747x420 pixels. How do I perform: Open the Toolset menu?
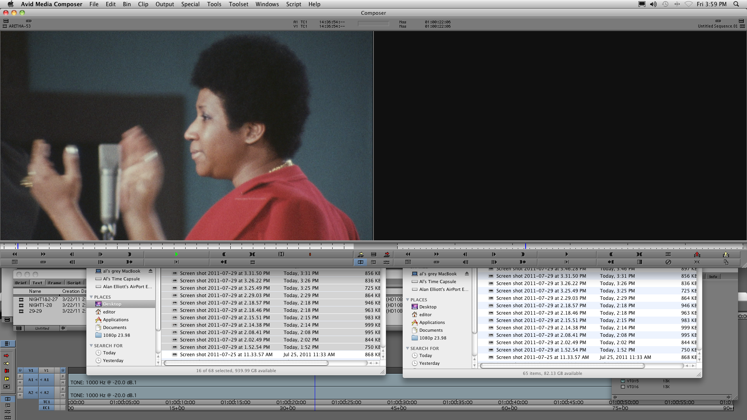pos(238,4)
